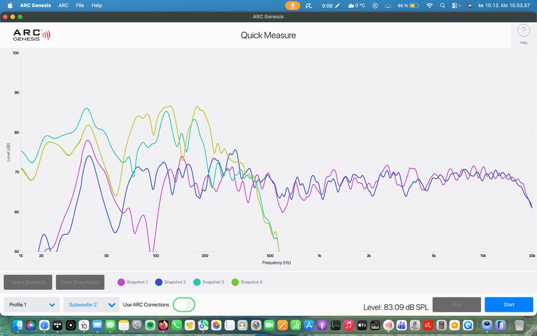Open the Help menu in menu bar
Screen dimensions: 537x336
(97, 6)
